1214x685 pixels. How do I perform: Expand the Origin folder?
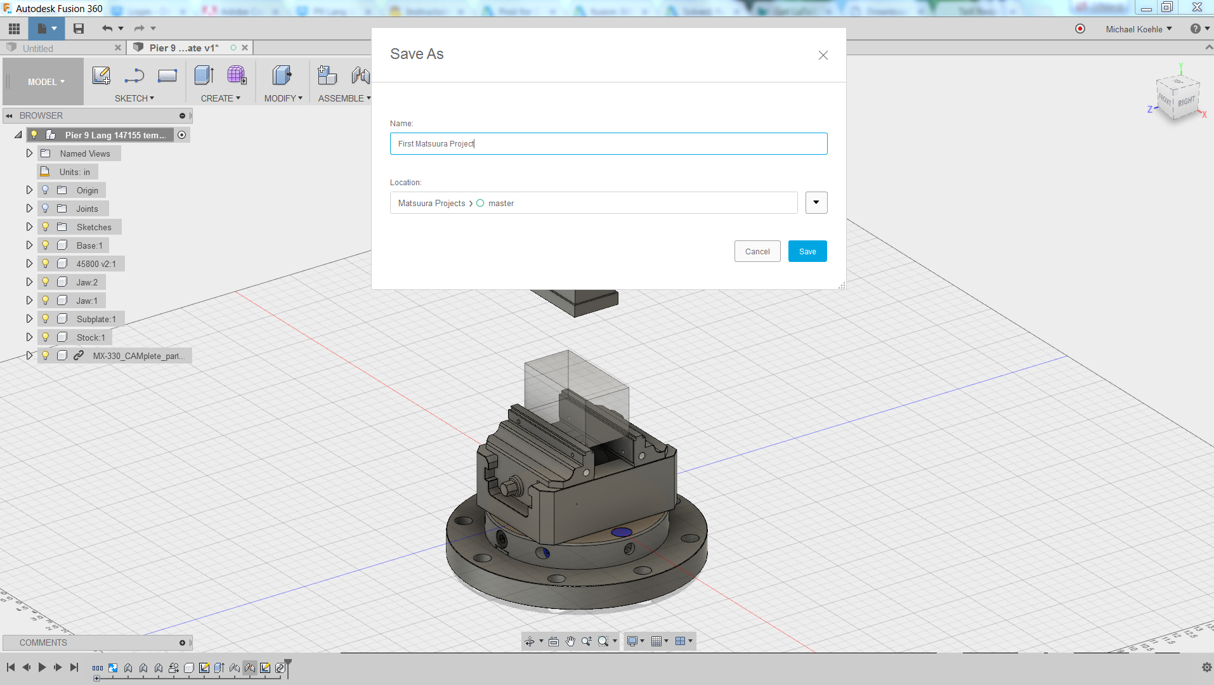tap(29, 190)
